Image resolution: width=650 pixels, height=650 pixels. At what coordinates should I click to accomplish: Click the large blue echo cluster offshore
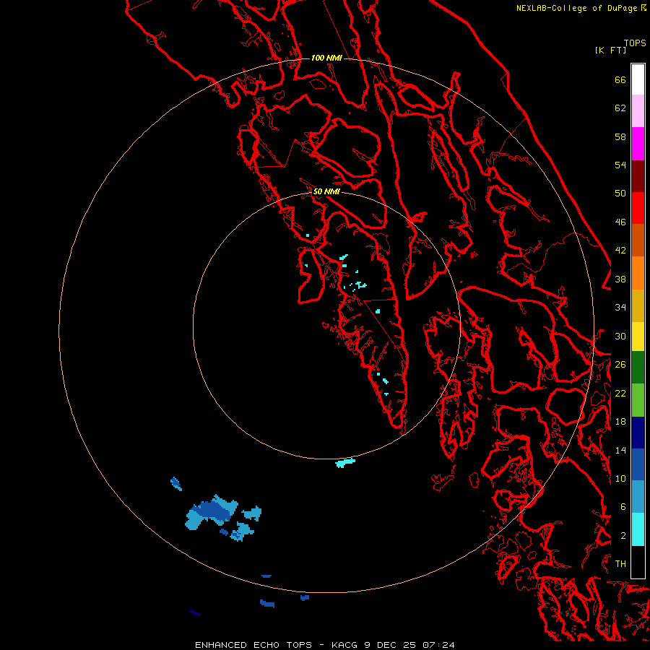point(211,512)
